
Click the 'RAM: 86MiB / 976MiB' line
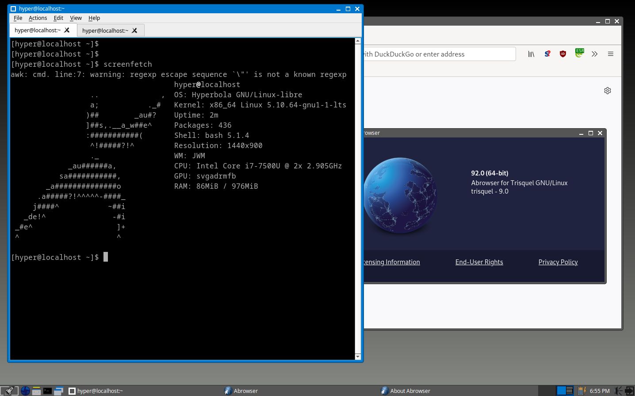(x=216, y=186)
